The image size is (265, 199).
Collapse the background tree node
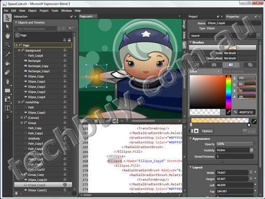[x=19, y=50]
